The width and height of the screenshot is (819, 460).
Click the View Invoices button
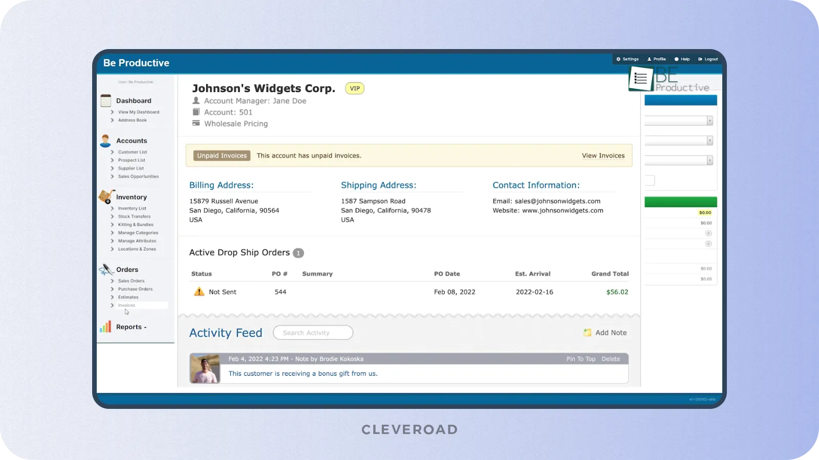point(603,155)
